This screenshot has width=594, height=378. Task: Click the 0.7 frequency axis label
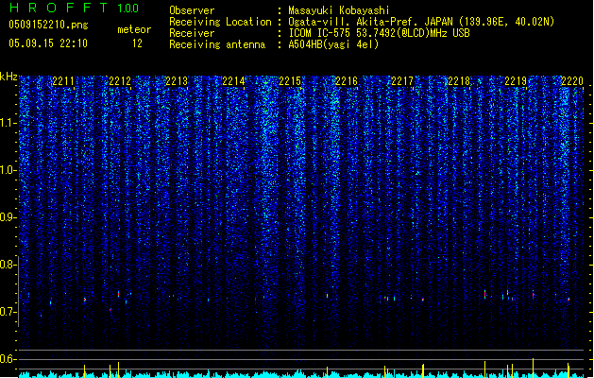click(8, 312)
